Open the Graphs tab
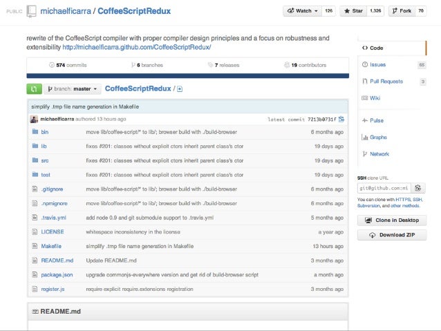The width and height of the screenshot is (441, 331). click(378, 138)
